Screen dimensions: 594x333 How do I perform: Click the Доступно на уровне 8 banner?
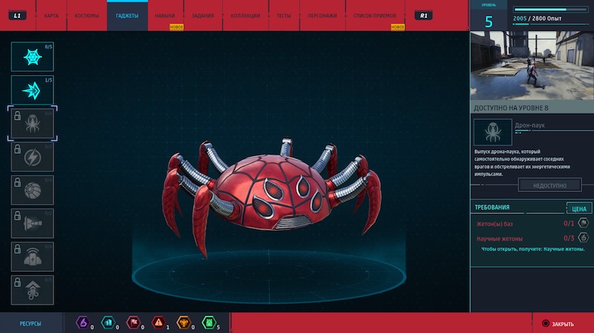(x=532, y=108)
